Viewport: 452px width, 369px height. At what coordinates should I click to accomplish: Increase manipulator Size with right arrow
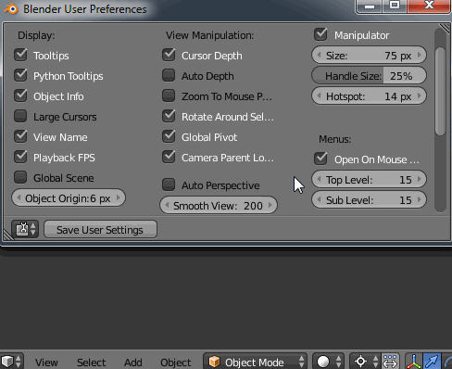tap(420, 55)
